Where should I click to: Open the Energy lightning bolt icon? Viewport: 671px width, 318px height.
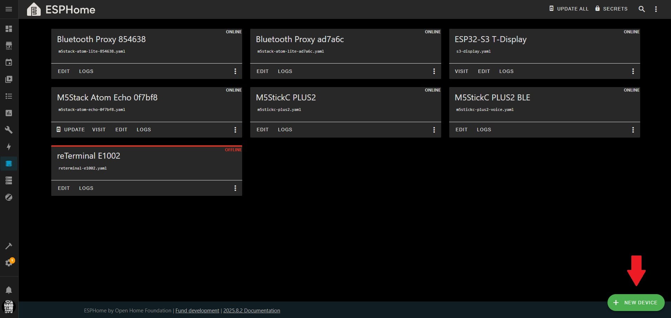point(9,147)
